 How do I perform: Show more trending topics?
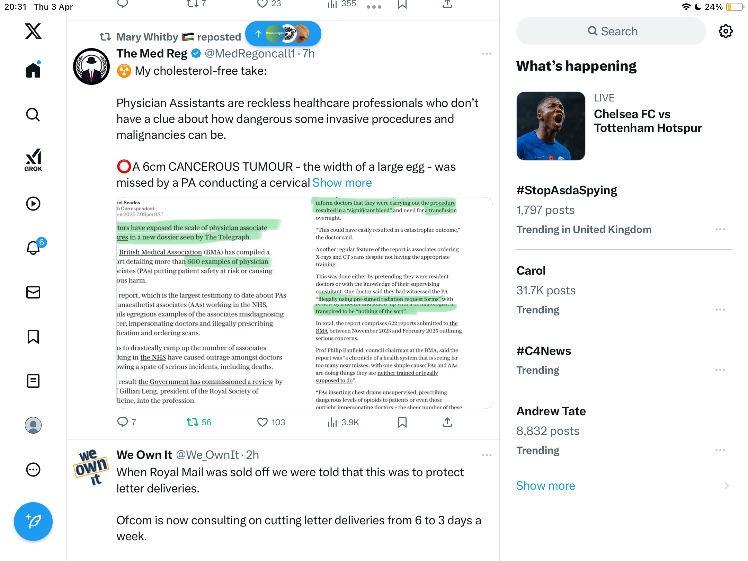pos(545,486)
